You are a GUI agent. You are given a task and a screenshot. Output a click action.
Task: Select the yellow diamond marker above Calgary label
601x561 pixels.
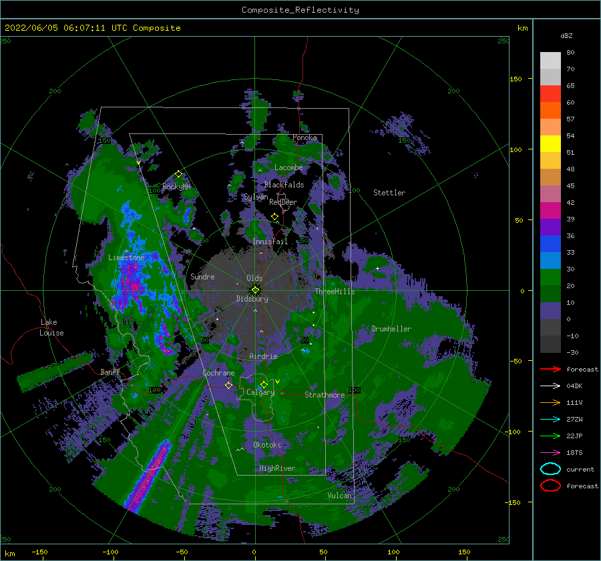tap(264, 384)
